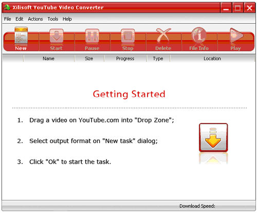Click the New task toolbar icon
This screenshot has height=213, width=257.
21,35
